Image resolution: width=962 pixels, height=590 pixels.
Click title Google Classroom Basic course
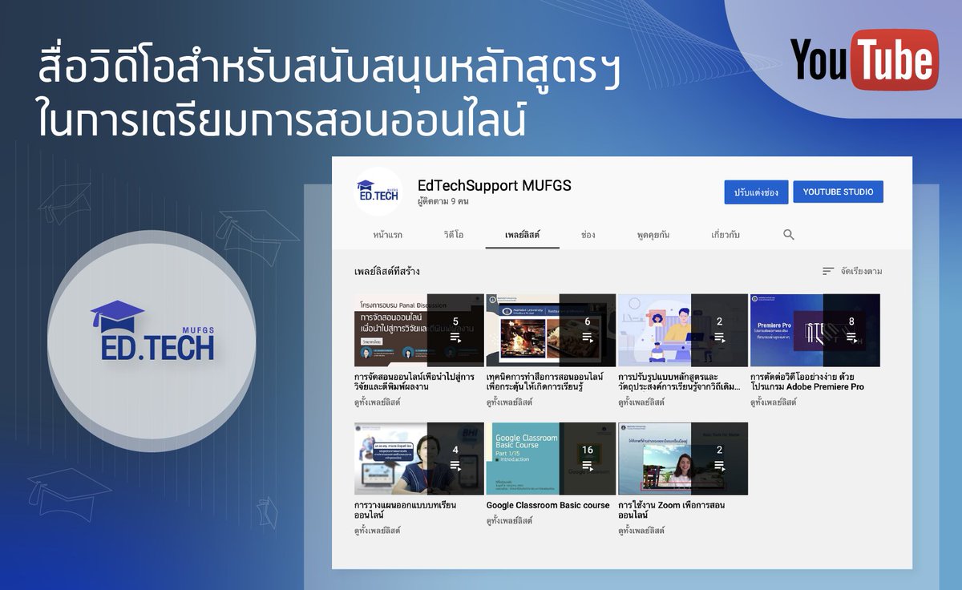548,506
